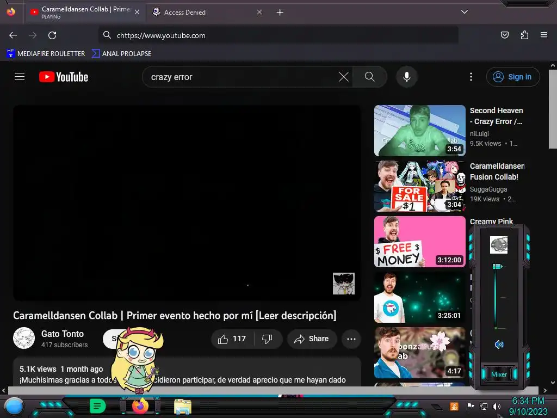Click the audio device icon in volume popup
This screenshot has height=418, width=557.
coord(499,245)
